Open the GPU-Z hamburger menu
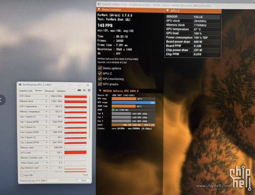Image resolution: width=255 pixels, height=195 pixels. coord(89,90)
